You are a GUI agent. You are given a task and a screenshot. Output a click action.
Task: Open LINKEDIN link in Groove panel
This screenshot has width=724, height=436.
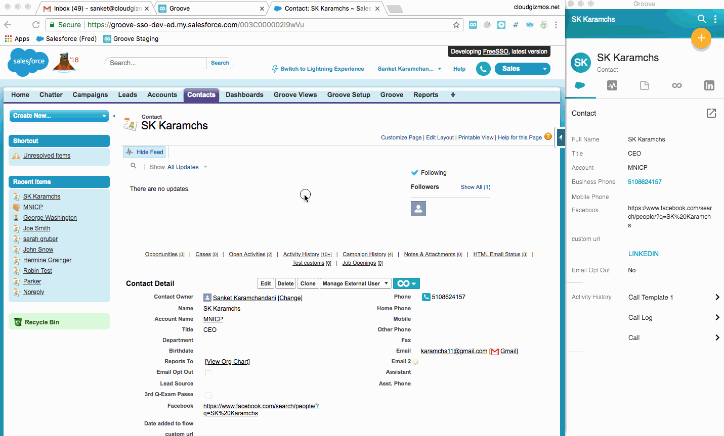(x=643, y=254)
